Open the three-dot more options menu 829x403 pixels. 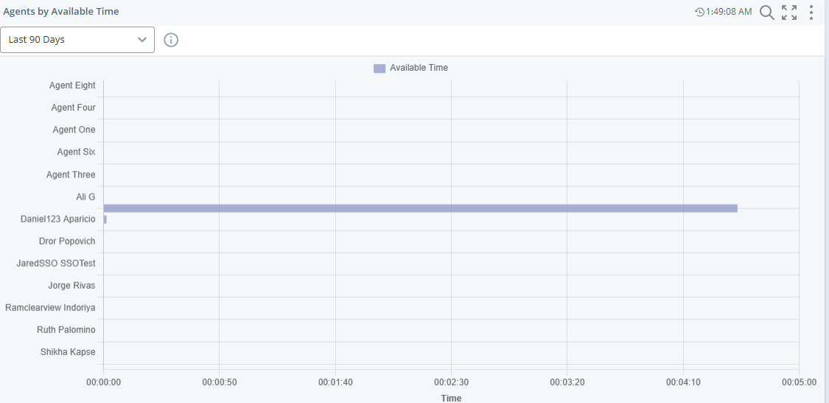(x=811, y=13)
